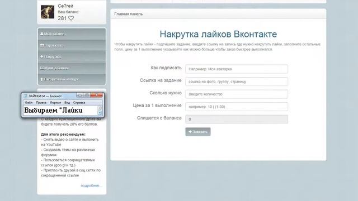This screenshot has height=201, width=358.
Task: Open the 'Заработать' sidebar item
Action: point(72,45)
